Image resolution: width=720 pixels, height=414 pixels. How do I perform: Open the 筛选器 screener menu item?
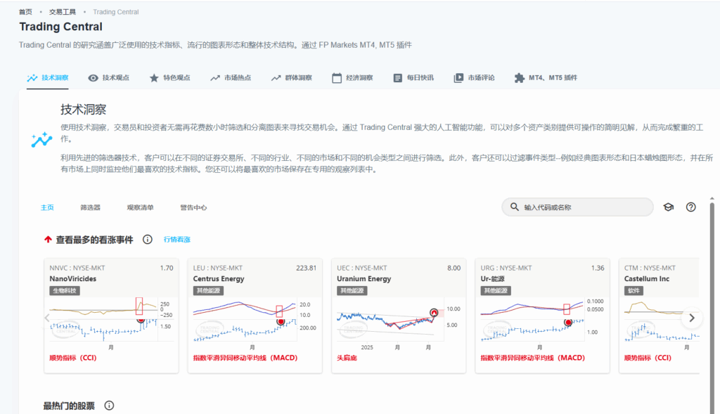click(90, 207)
